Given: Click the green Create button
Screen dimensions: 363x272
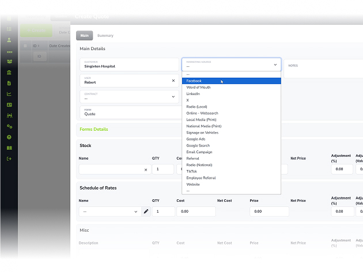Looking at the screenshot, I should 36,31.
